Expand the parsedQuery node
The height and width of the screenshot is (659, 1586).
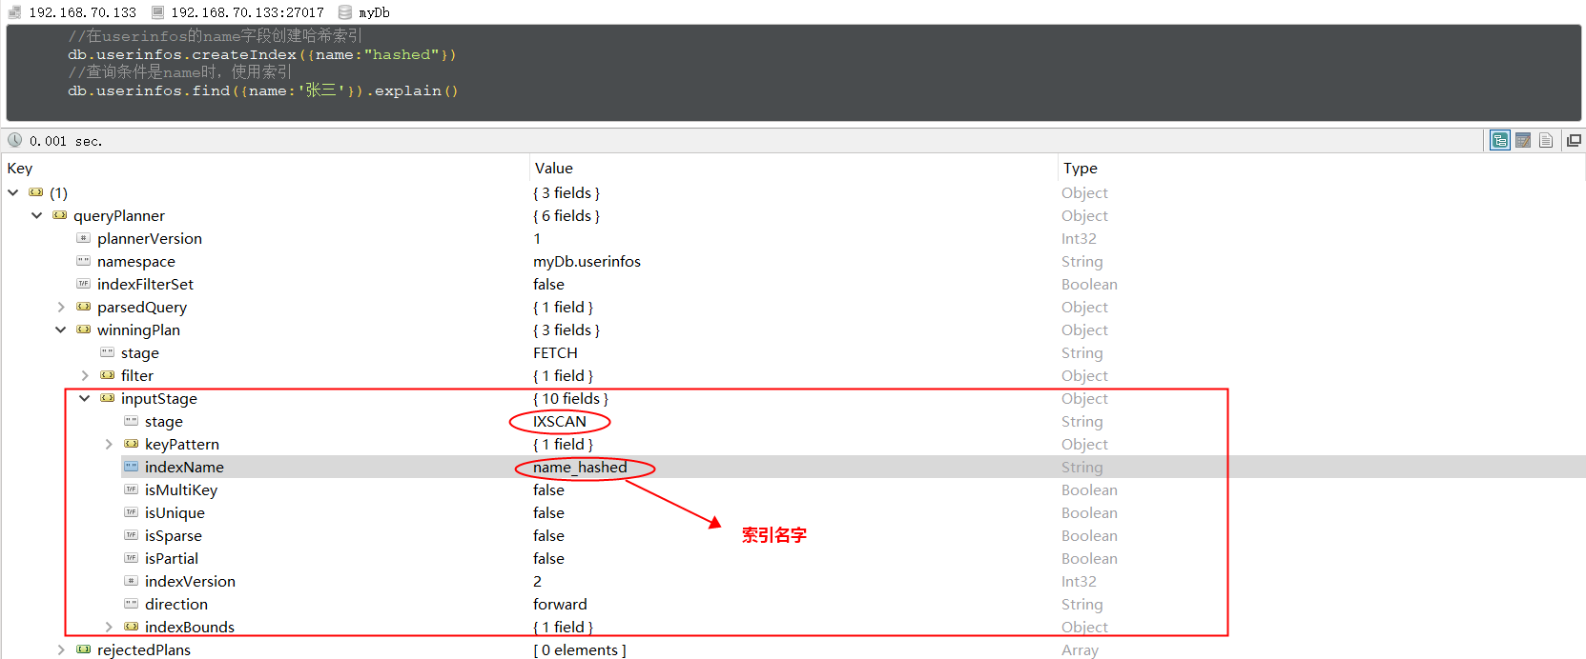coord(61,308)
